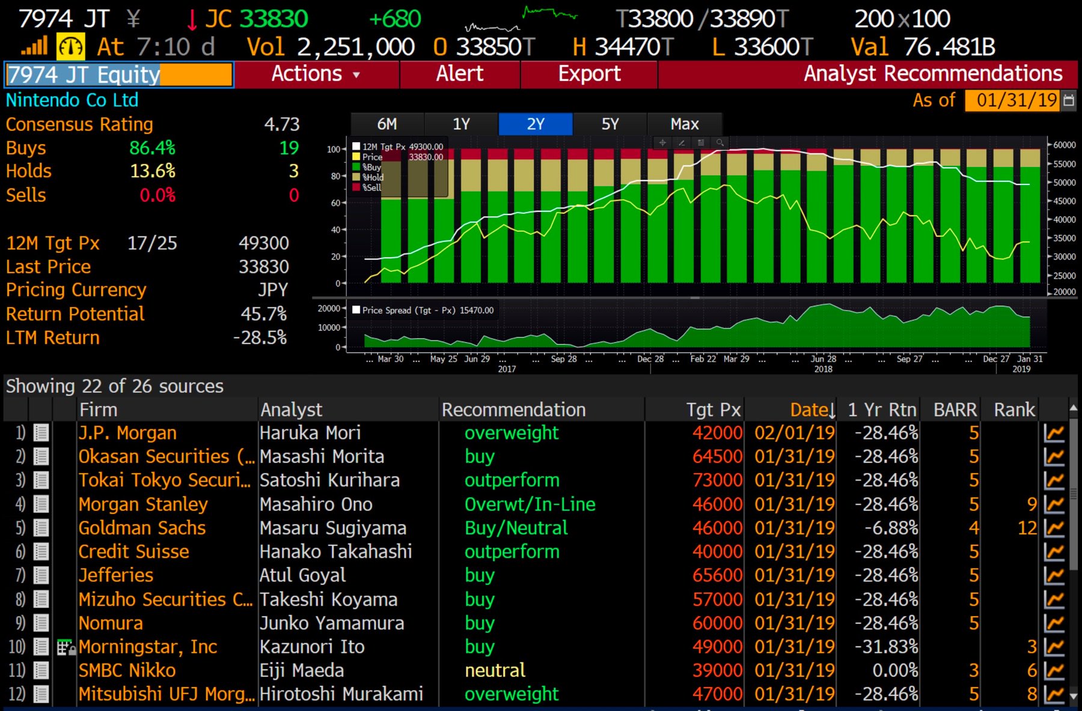Open Morgan Stanley report document icon
Screen dimensions: 1082x711
(x=41, y=504)
